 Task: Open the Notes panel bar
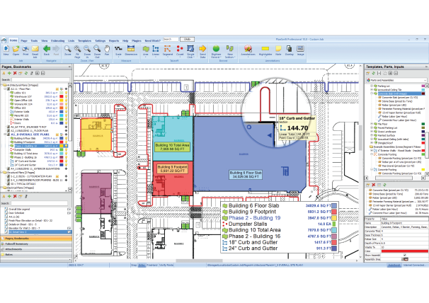pyautogui.click(x=36, y=255)
